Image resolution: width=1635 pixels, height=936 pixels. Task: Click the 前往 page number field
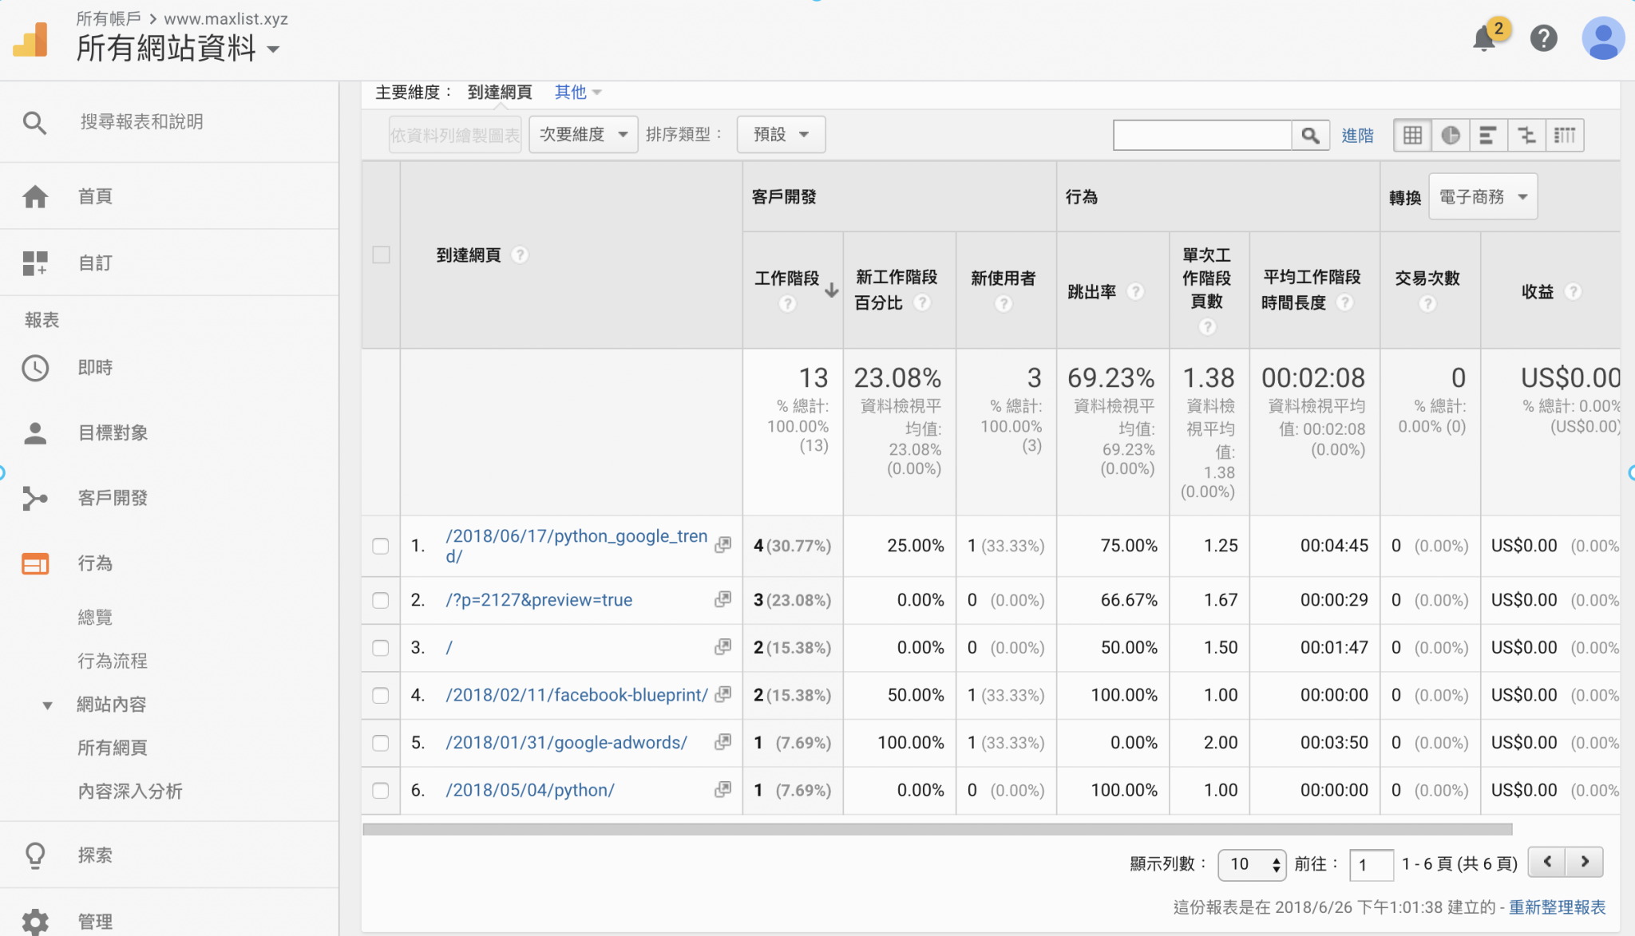pos(1371,865)
